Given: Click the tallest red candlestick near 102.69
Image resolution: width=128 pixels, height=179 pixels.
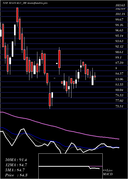Looking at the screenshot, I should (17, 15).
